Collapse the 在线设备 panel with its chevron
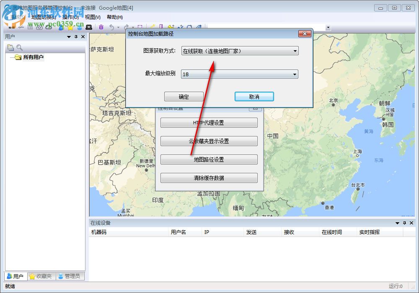 [x=397, y=223]
